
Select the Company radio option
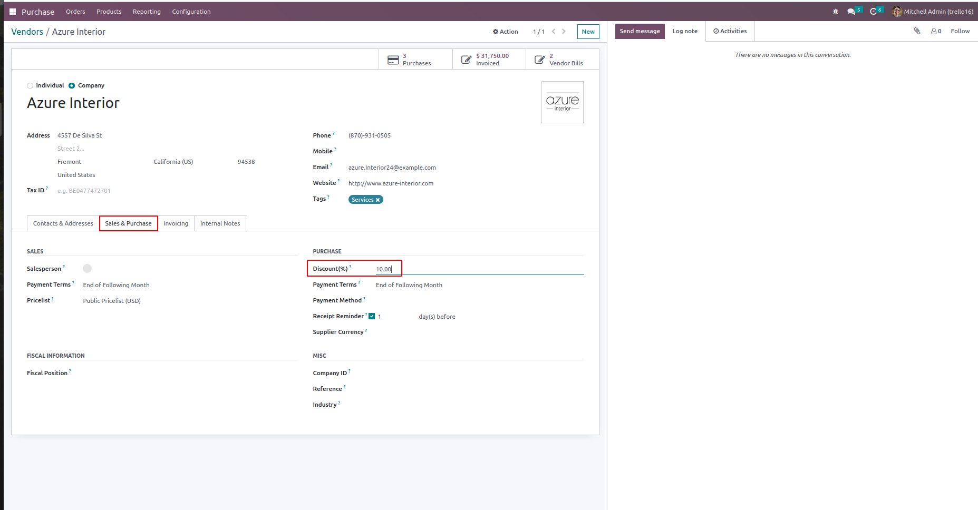coord(72,85)
